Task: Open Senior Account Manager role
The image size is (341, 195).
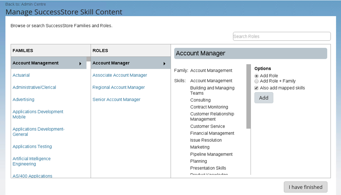Action: tap(116, 100)
